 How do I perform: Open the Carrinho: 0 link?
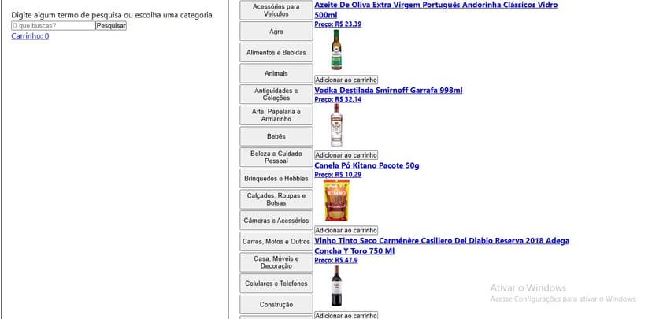pos(30,36)
